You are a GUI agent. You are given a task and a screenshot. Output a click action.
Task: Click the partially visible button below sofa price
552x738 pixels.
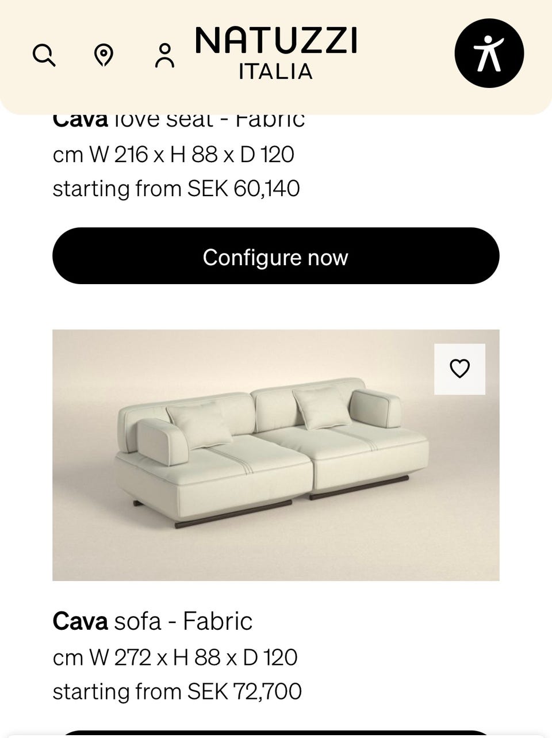point(276,734)
